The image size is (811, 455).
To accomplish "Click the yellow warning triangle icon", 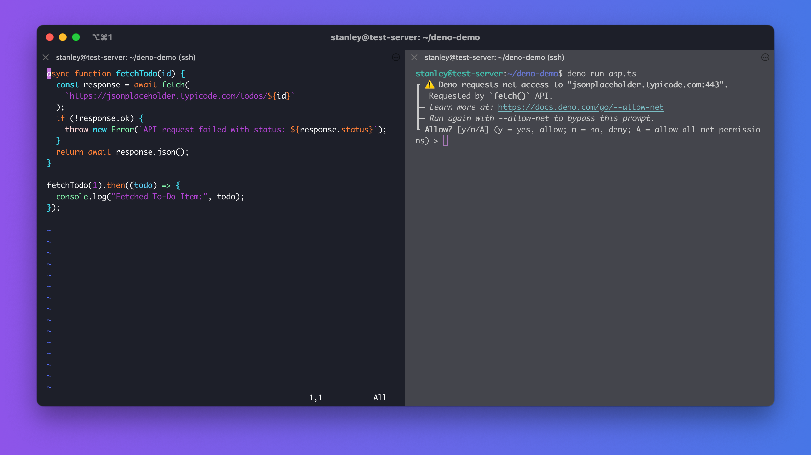I will [x=429, y=84].
